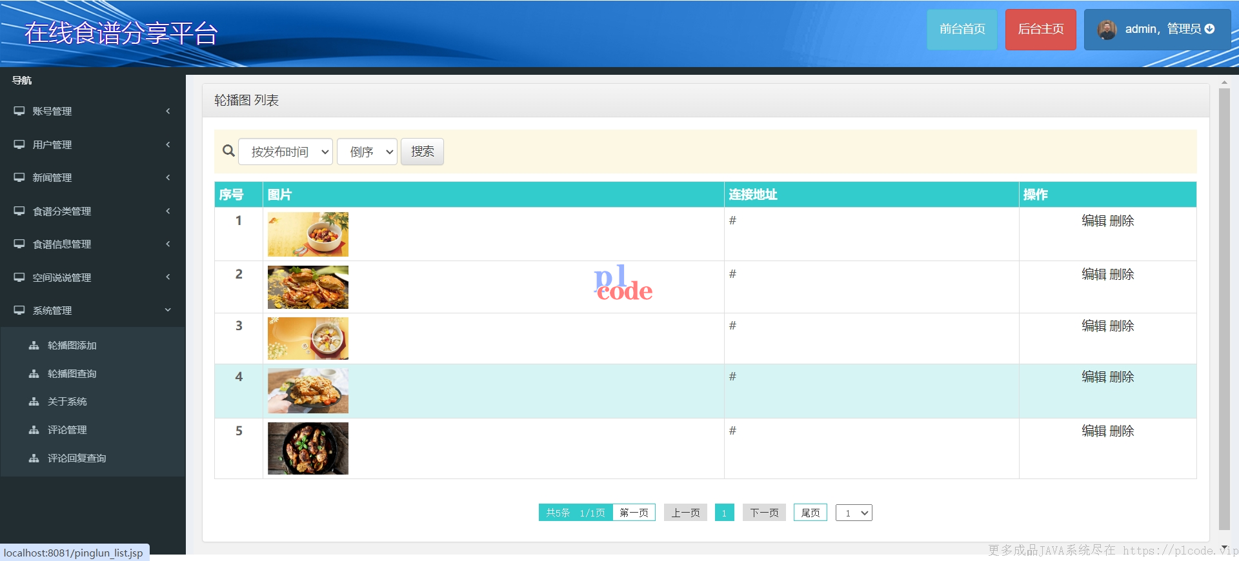
Task: Click the sitemap icon beside 评论管理
Action: [x=34, y=430]
